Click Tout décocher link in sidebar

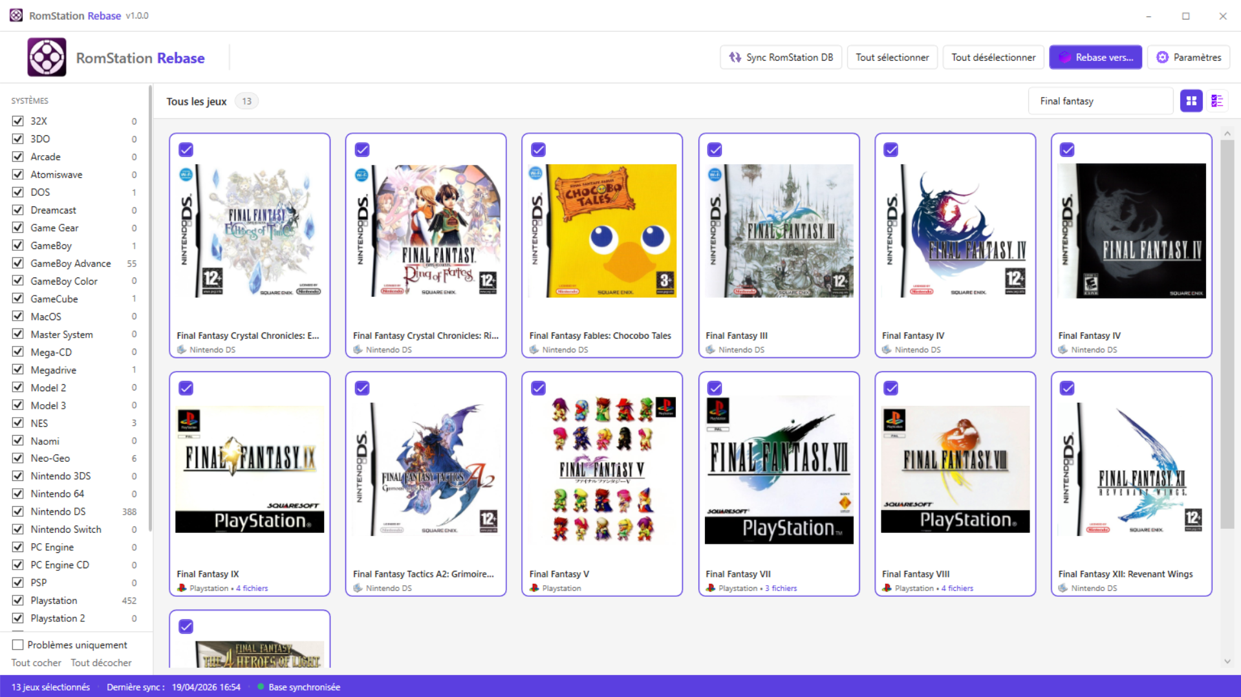101,663
